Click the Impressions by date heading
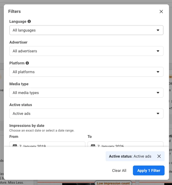The width and height of the screenshot is (172, 185). click(x=27, y=126)
